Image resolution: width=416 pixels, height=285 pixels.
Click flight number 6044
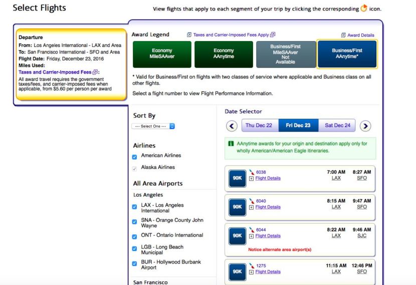click(x=261, y=230)
